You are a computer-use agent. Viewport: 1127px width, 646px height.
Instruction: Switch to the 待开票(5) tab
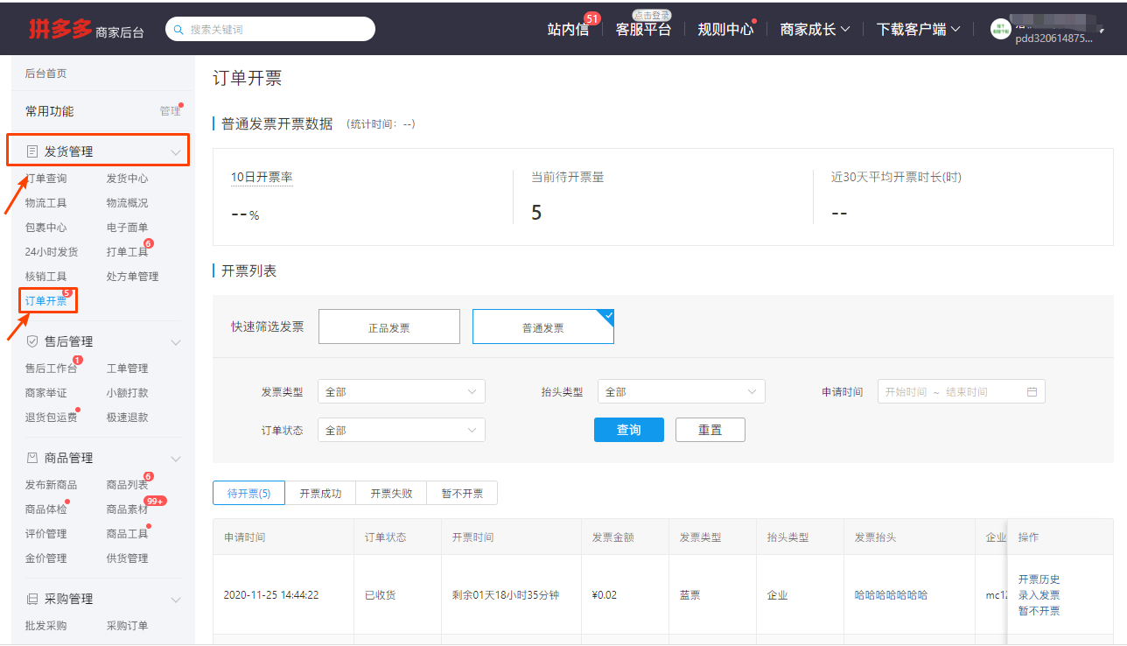[249, 494]
